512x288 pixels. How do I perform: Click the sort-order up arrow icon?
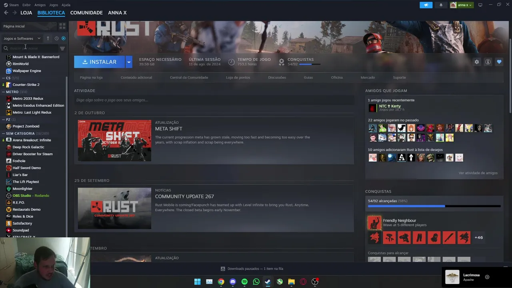(x=48, y=38)
